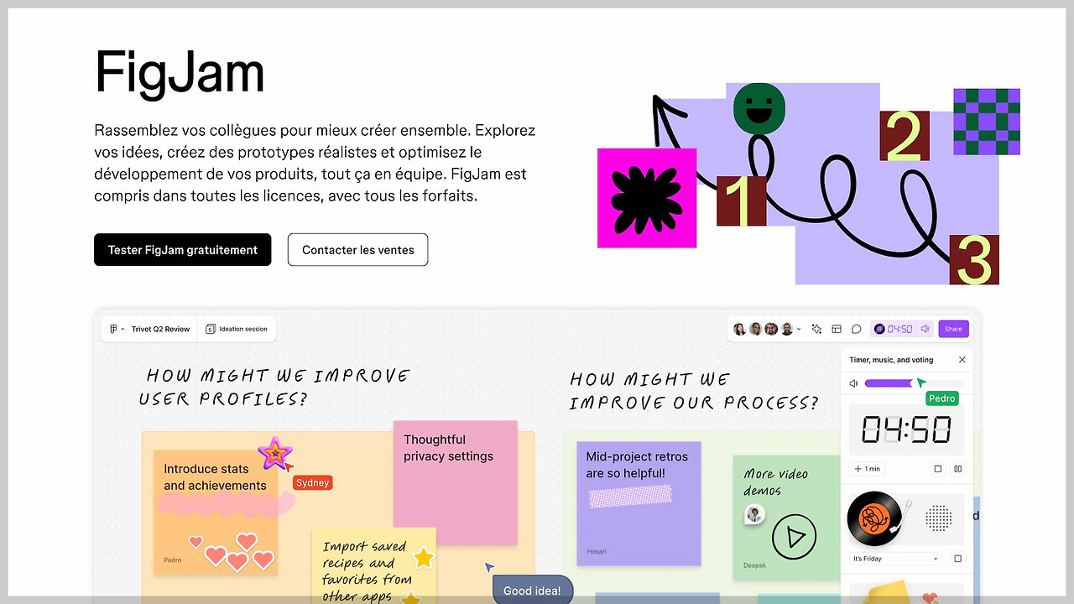Expand the collaborator avatars chevron

pos(799,329)
